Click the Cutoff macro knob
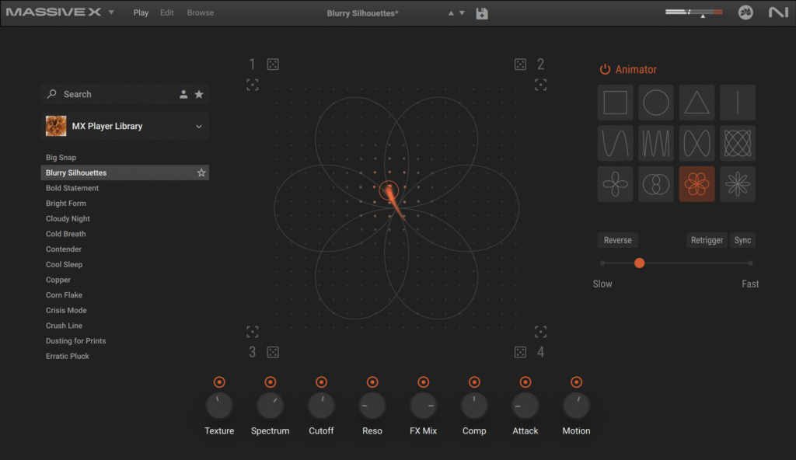796x460 pixels. pos(321,406)
